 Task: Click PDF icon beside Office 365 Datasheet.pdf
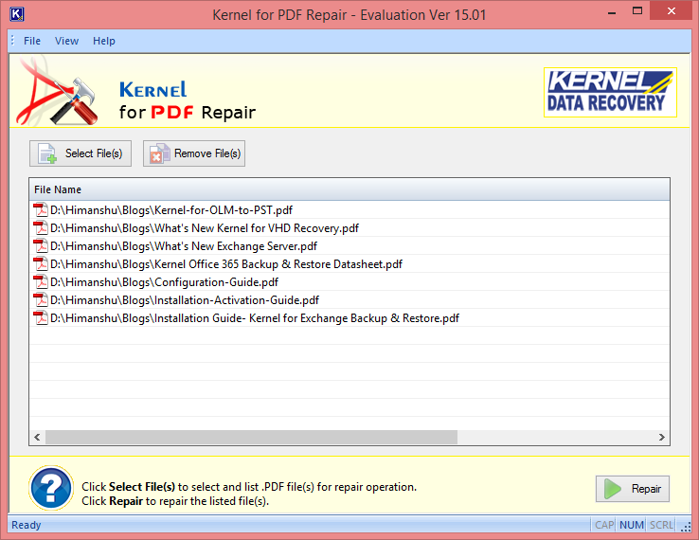(41, 263)
